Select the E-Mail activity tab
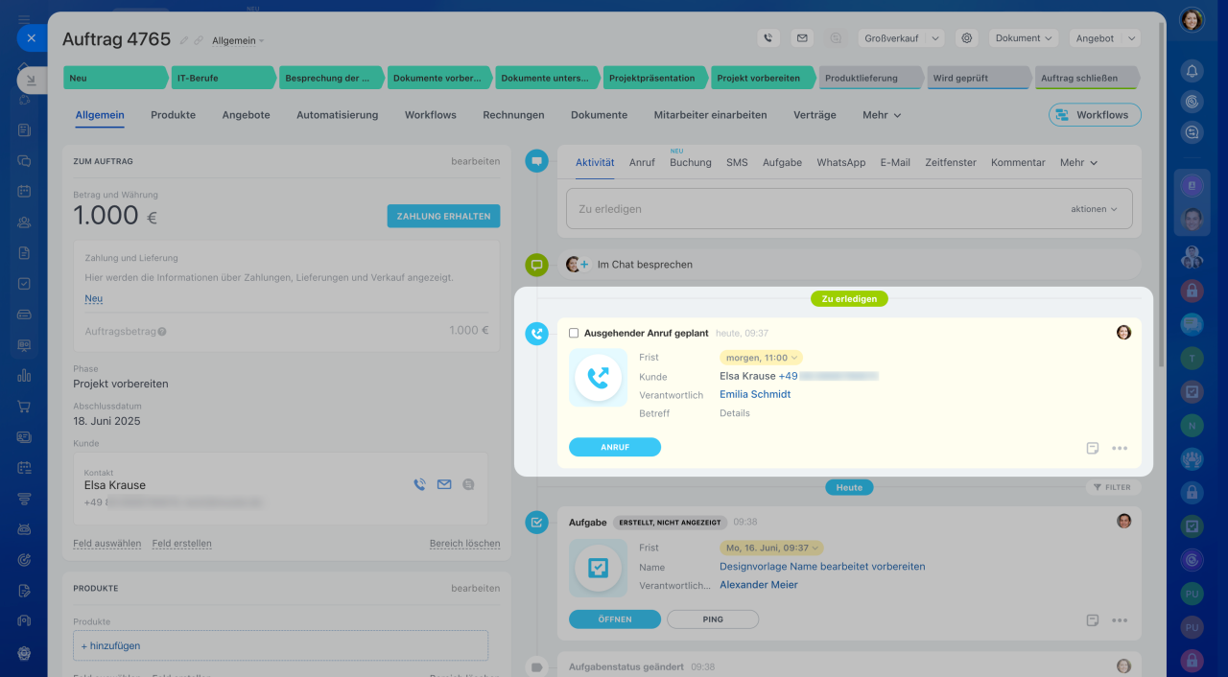Viewport: 1228px width, 677px height. (895, 163)
